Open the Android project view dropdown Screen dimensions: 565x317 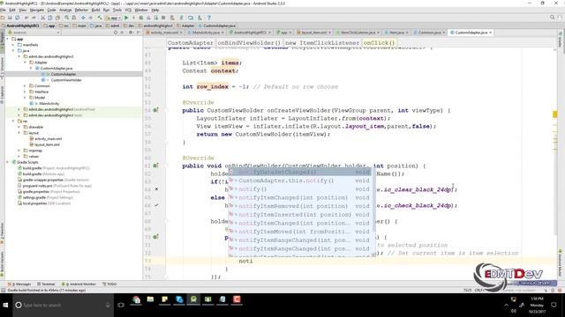pos(34,33)
